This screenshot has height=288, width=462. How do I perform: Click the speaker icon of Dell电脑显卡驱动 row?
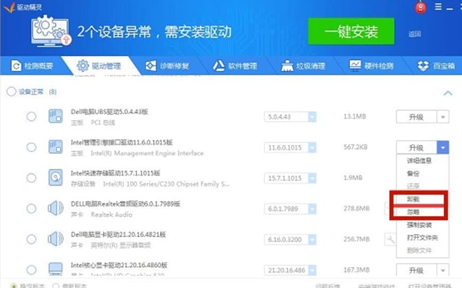pyautogui.click(x=56, y=239)
